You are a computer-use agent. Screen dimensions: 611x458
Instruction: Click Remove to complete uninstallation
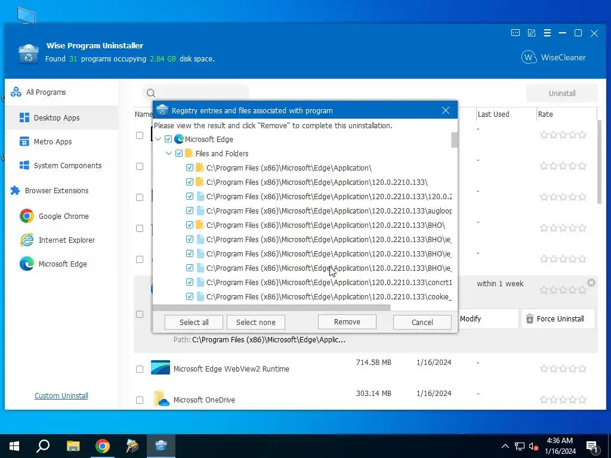click(347, 322)
